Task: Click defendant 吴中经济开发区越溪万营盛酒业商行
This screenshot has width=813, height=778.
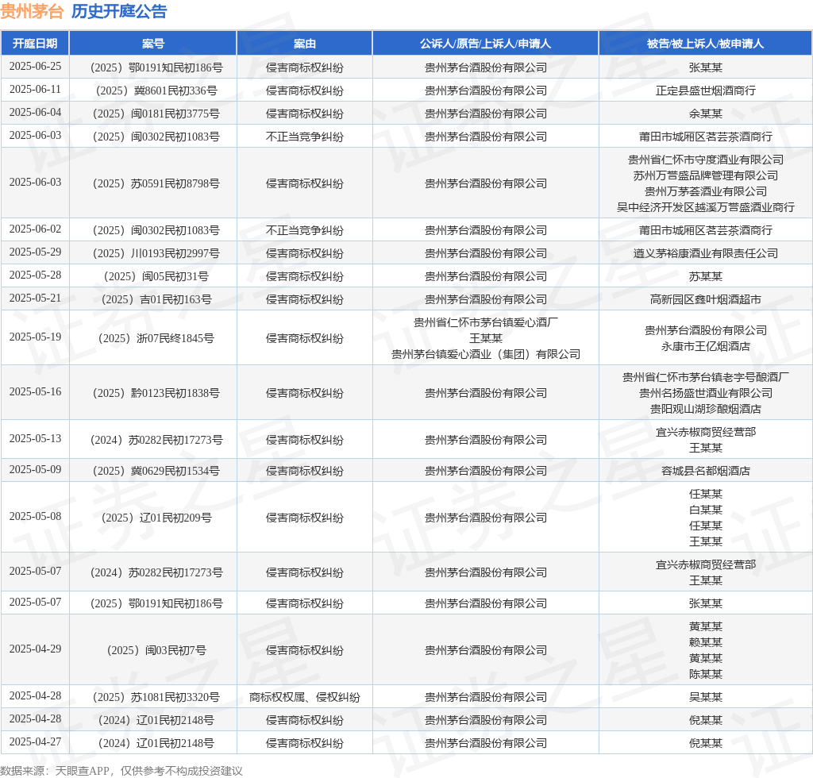Action: pyautogui.click(x=705, y=207)
